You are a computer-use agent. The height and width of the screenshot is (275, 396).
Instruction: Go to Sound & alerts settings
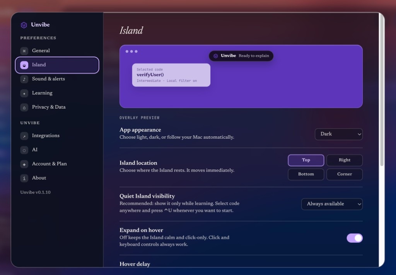[x=57, y=79]
